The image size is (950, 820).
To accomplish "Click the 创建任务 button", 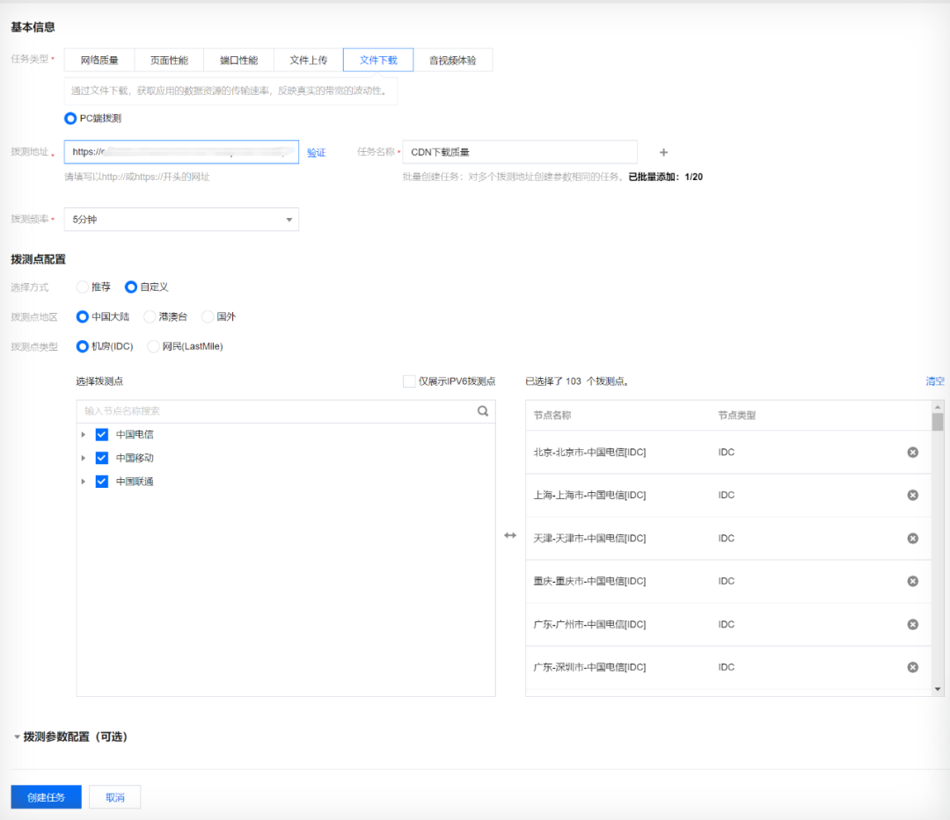I will point(46,797).
